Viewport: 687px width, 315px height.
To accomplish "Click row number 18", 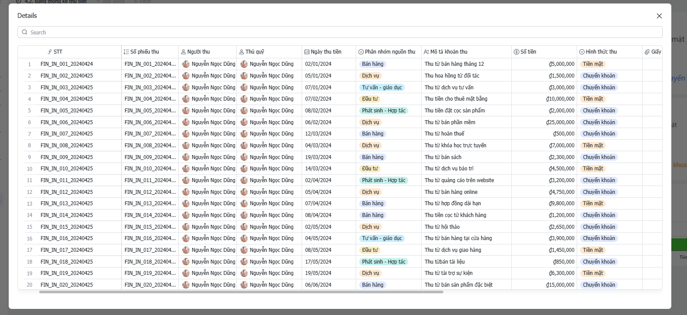I will [x=30, y=262].
